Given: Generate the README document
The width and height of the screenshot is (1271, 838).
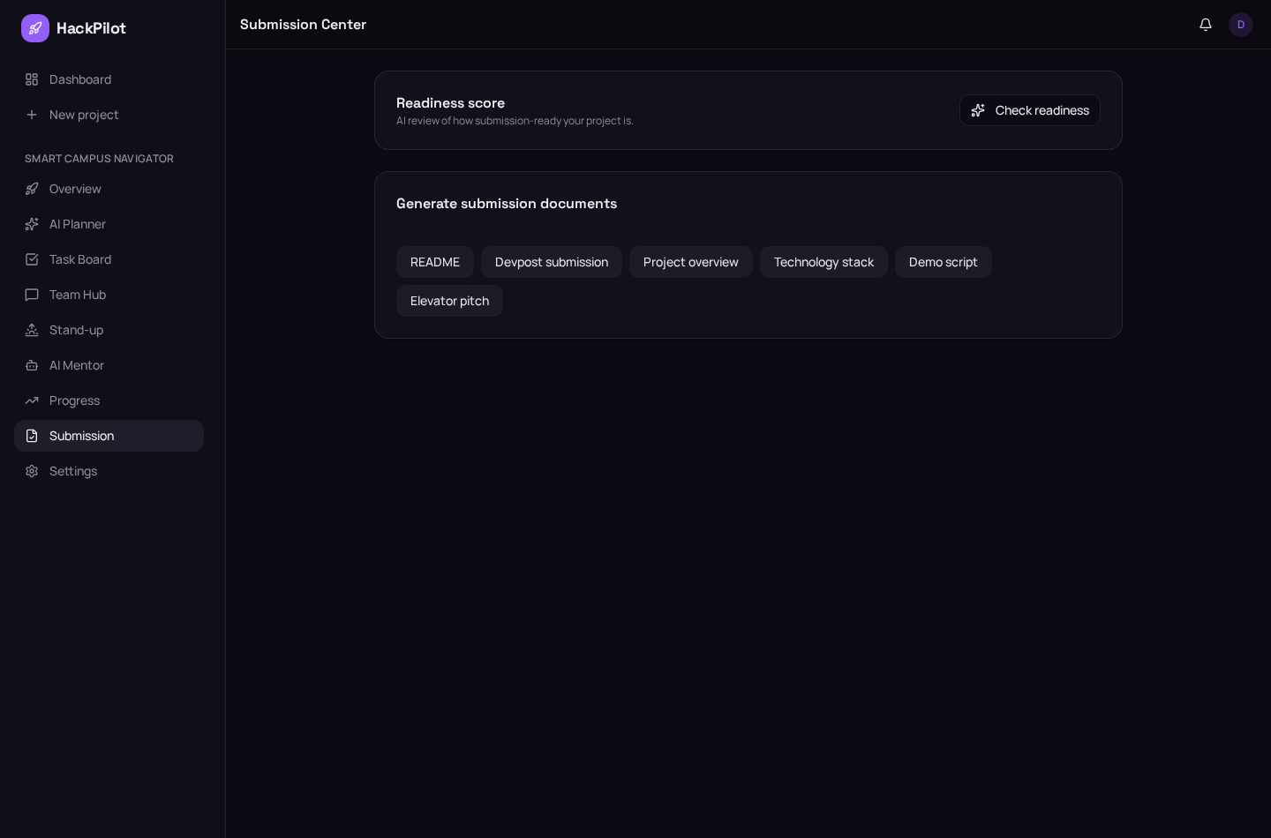Looking at the screenshot, I should (435, 262).
